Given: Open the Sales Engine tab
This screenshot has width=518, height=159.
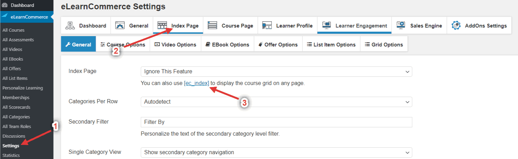Looking at the screenshot, I should pos(419,25).
